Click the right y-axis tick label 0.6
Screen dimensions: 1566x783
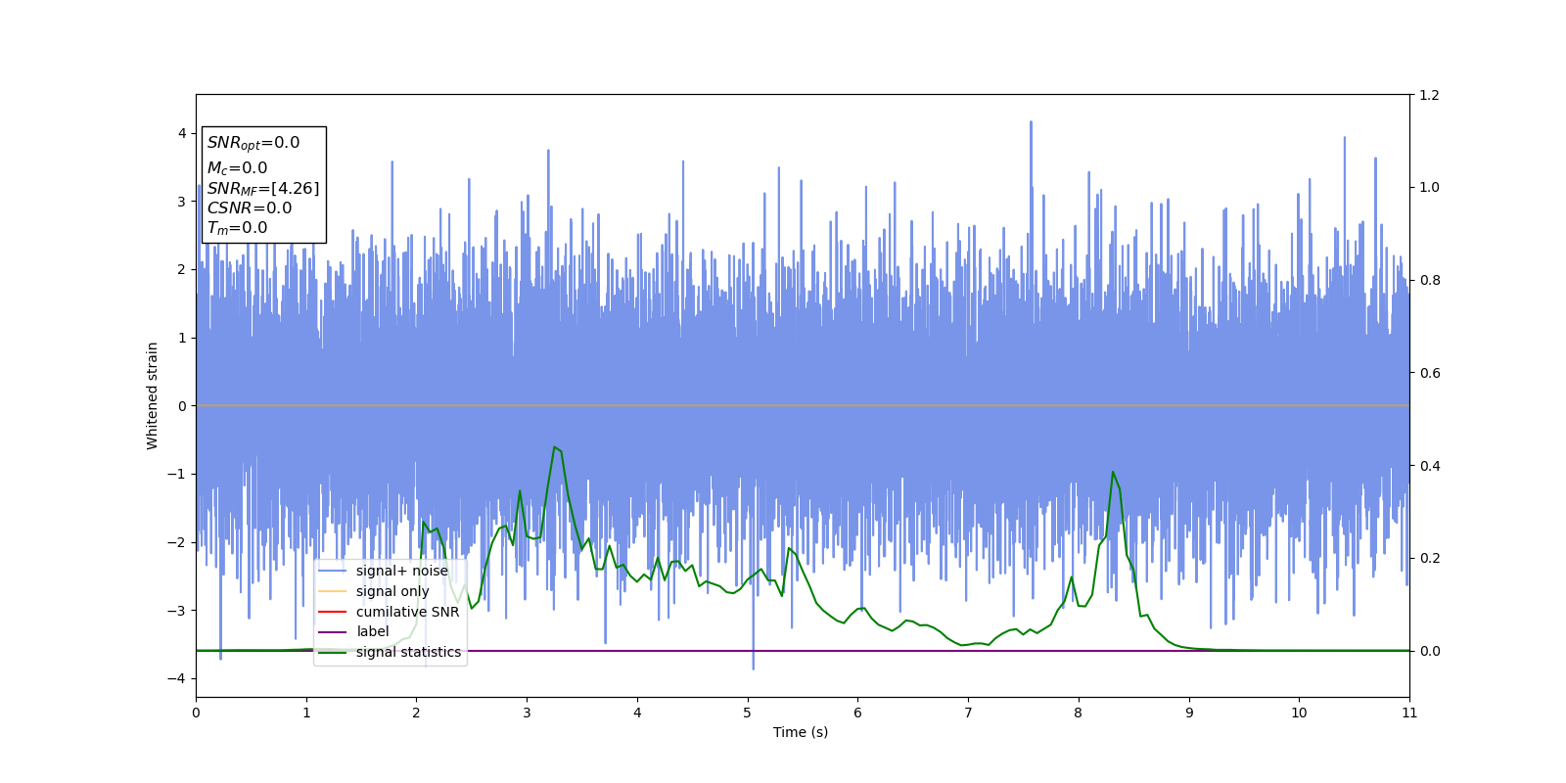pyautogui.click(x=1430, y=373)
